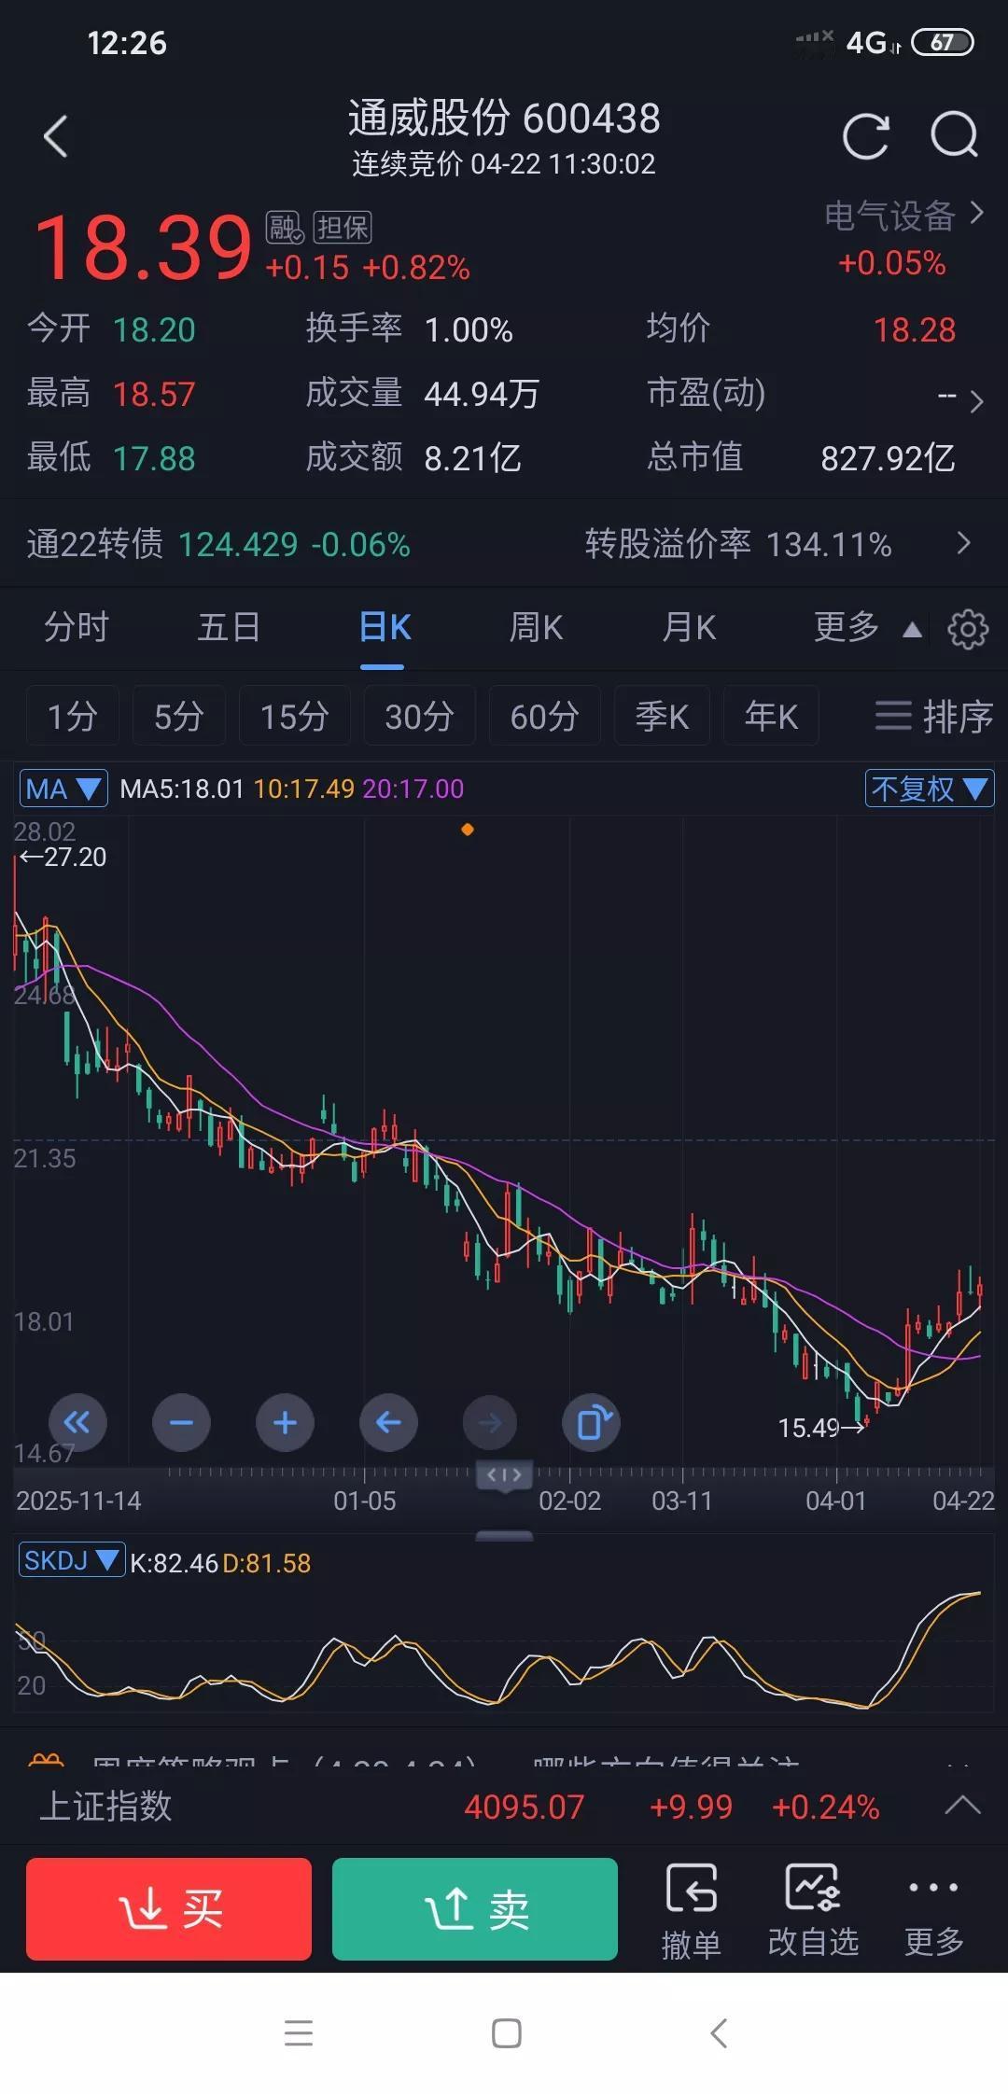Rotate chart to landscape view
The width and height of the screenshot is (1008, 2094).
[x=592, y=1422]
